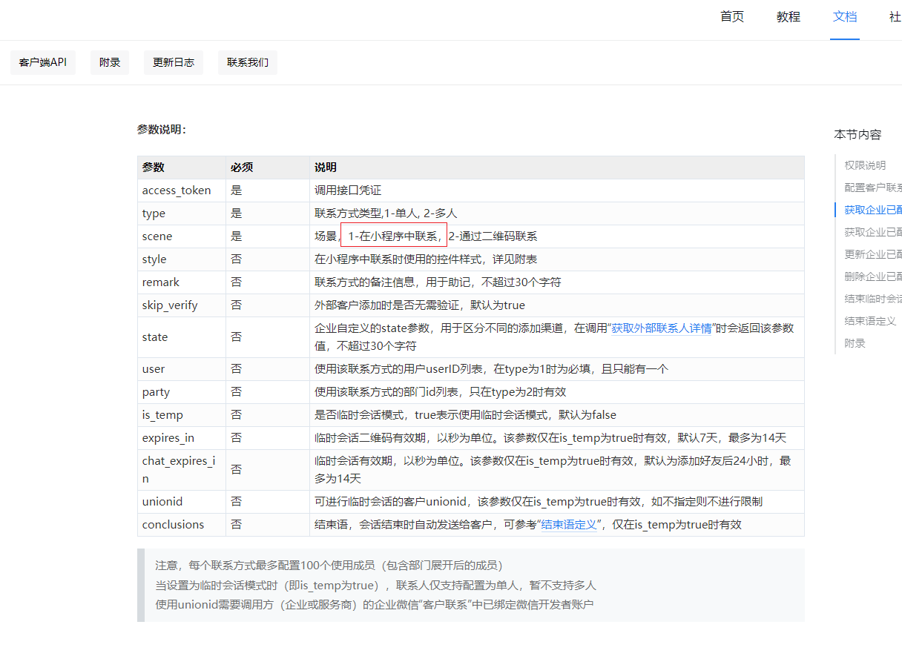
Task: Click the conclusions parameter cell
Action: (182, 525)
